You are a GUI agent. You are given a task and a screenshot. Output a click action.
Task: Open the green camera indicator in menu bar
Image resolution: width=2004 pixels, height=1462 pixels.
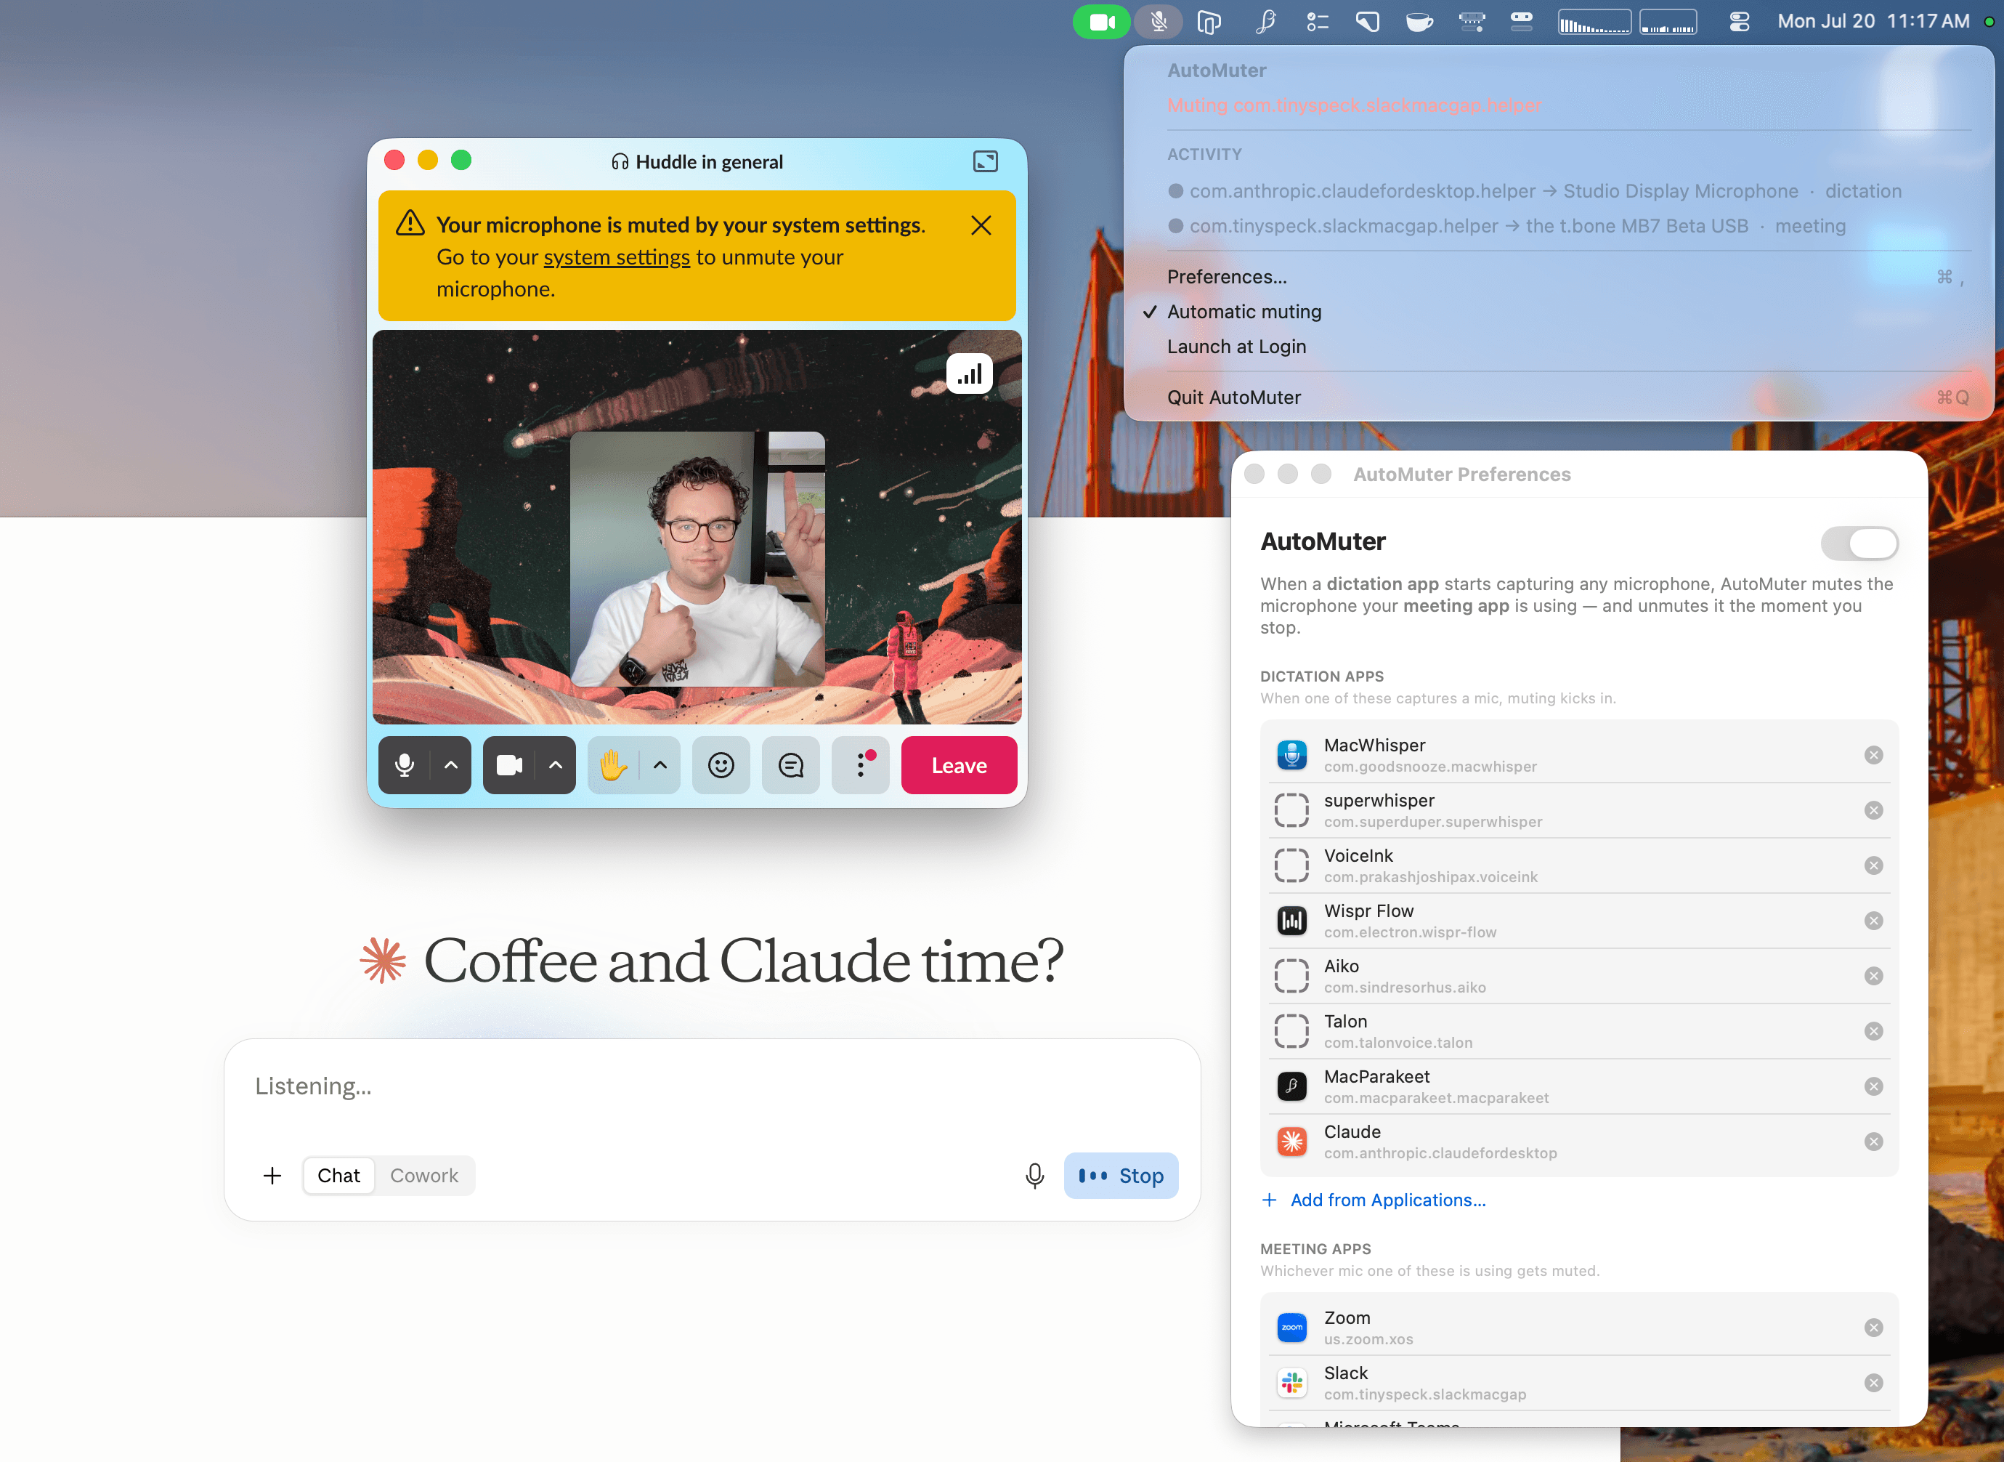tap(1102, 21)
